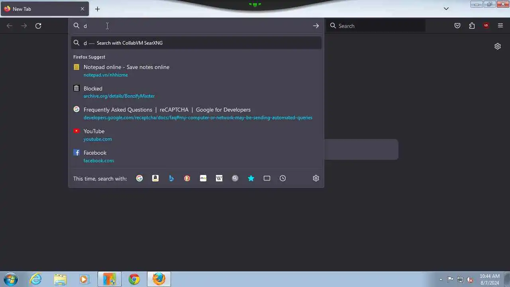Search this time with the gray magnifier engine

[x=235, y=178]
